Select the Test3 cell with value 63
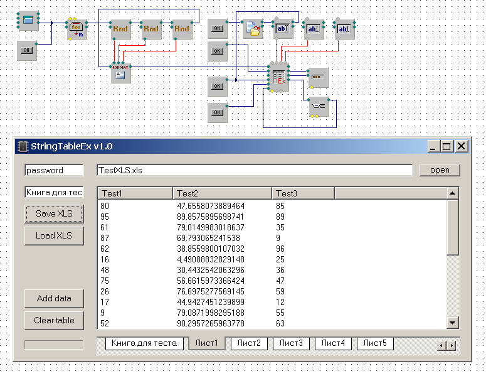Viewport: 486px width, 376px height. [x=280, y=323]
